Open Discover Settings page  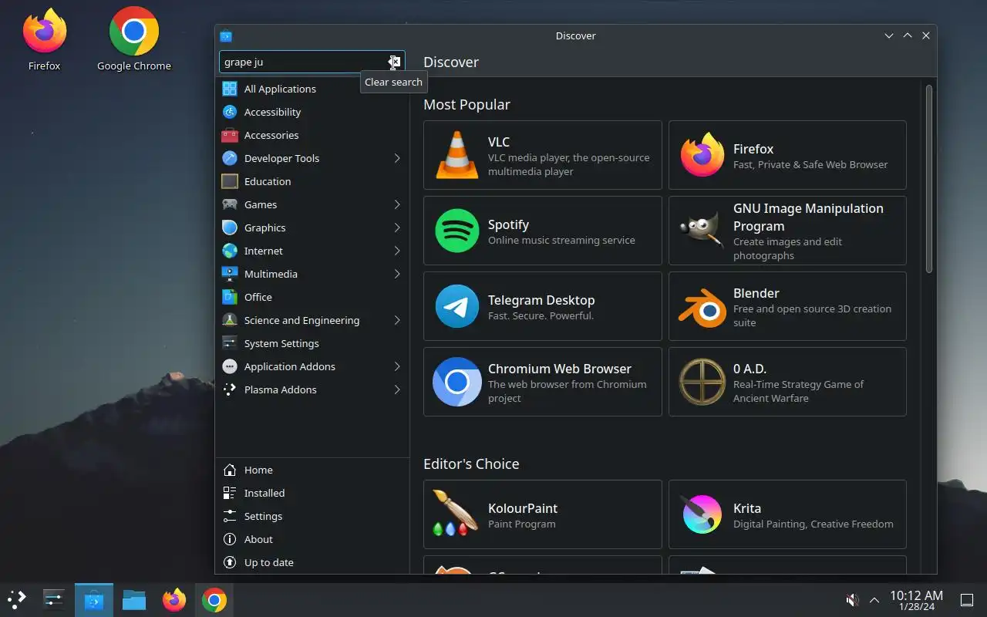tap(312, 516)
